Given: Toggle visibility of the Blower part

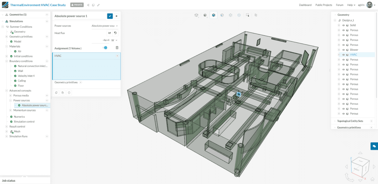Looking at the screenshot, I should pos(343,50).
